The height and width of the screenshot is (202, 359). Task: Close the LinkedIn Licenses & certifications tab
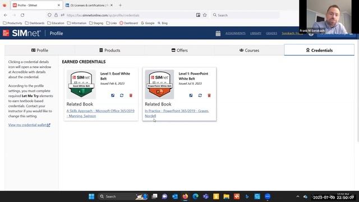point(112,5)
